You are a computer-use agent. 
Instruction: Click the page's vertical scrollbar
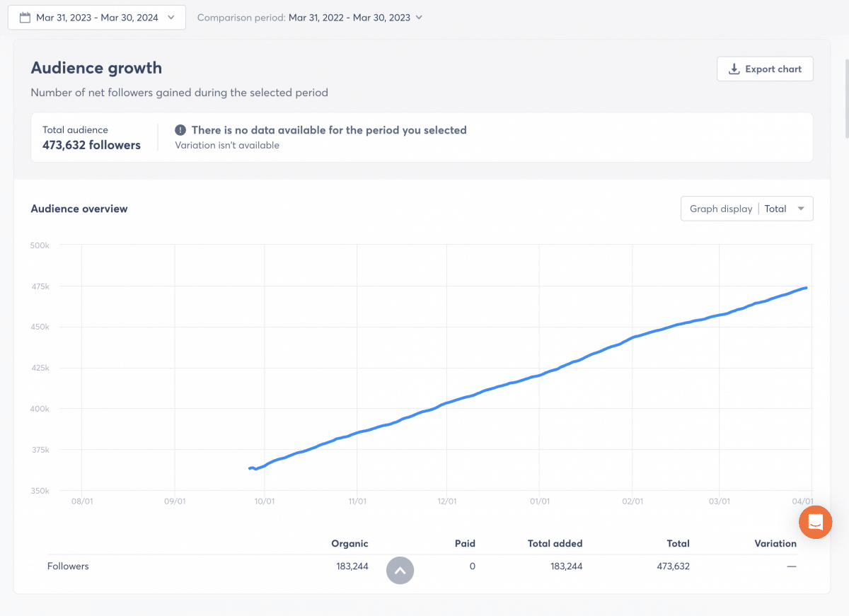[x=845, y=99]
